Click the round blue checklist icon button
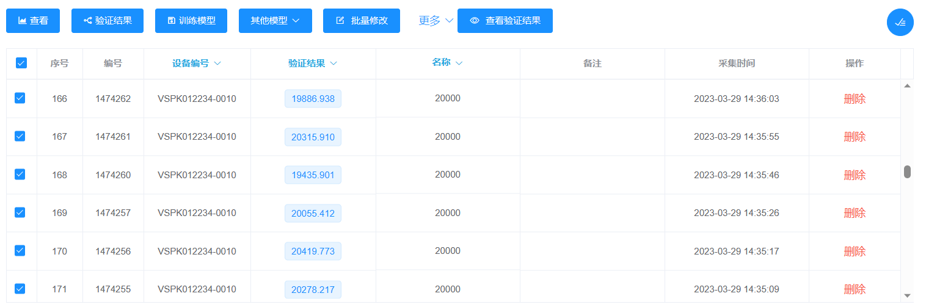Image resolution: width=926 pixels, height=307 pixels. click(x=900, y=23)
